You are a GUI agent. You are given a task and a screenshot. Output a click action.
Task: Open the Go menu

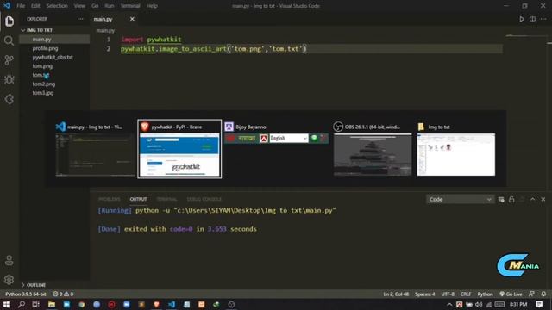(95, 6)
